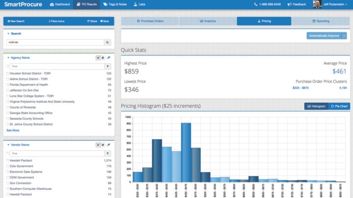The height and width of the screenshot is (198, 353).
Task: Switch chart view to Pie Chart
Action: pos(339,106)
